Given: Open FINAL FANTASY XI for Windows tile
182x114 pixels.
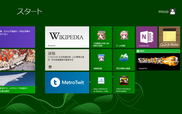Looking at the screenshot, I should (x=101, y=83).
